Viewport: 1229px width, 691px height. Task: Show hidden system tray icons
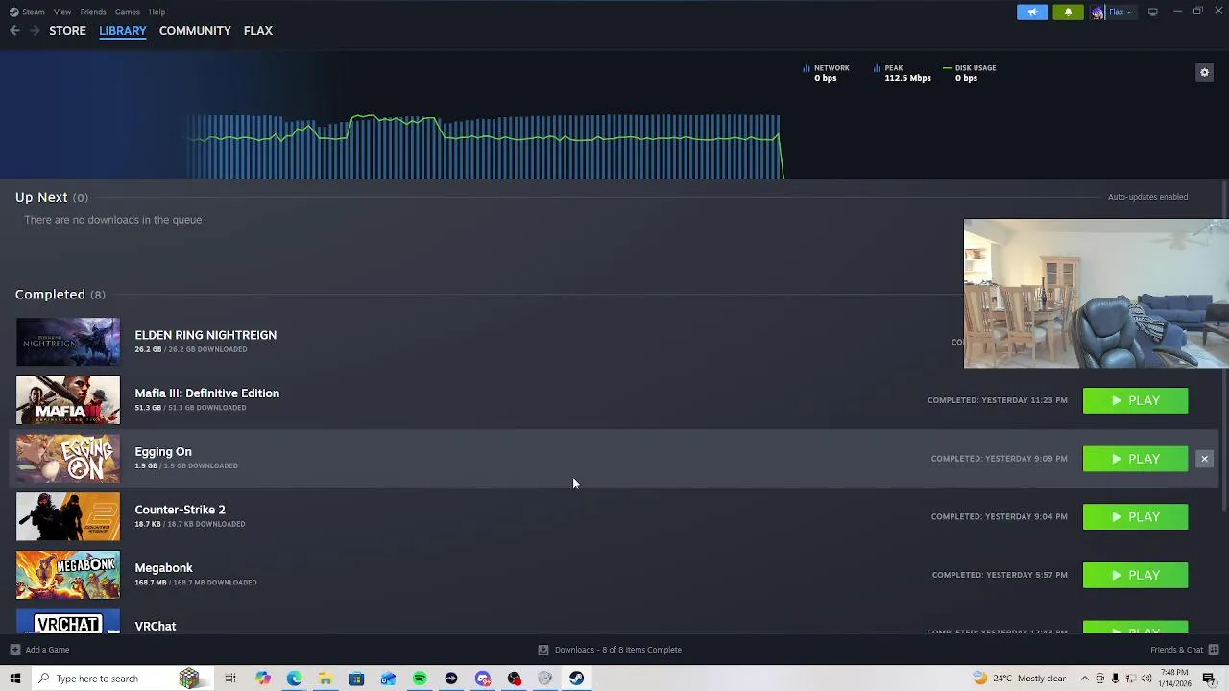pos(1085,679)
